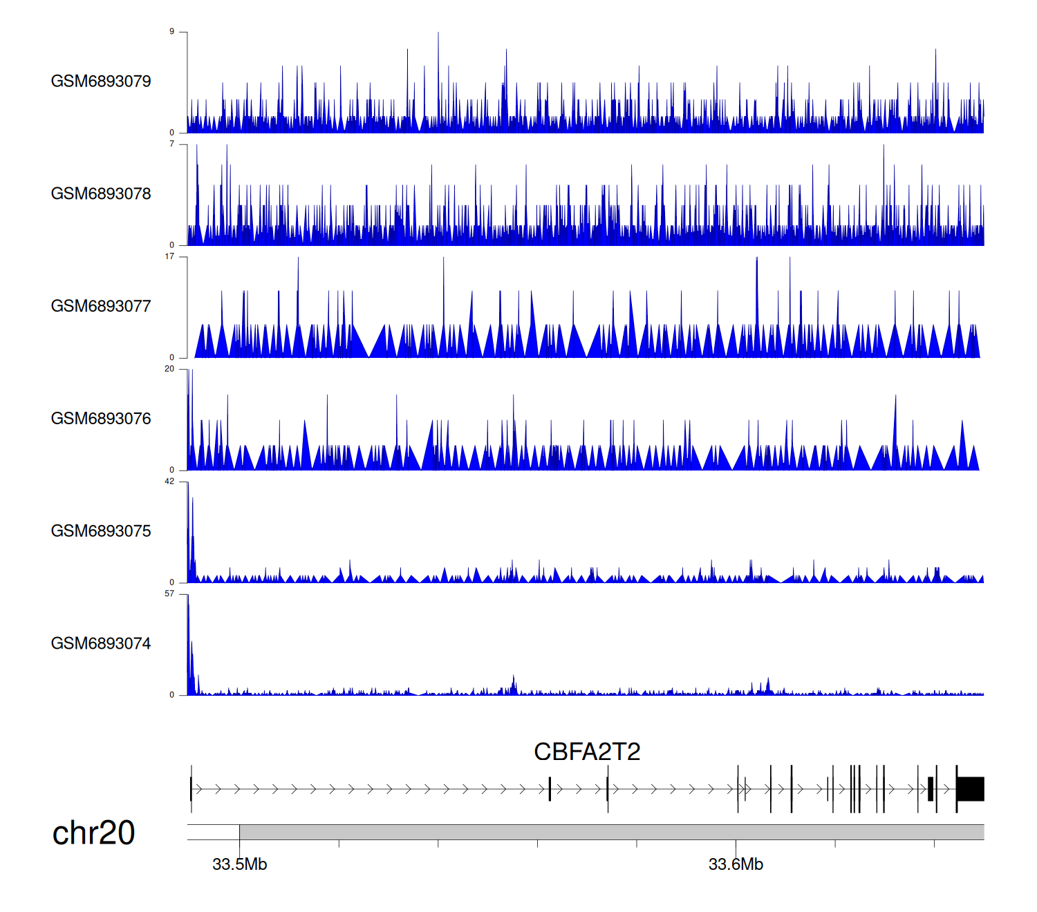This screenshot has height=912, width=1037.
Task: Select the GSM6893078 track label
Action: pos(101,194)
